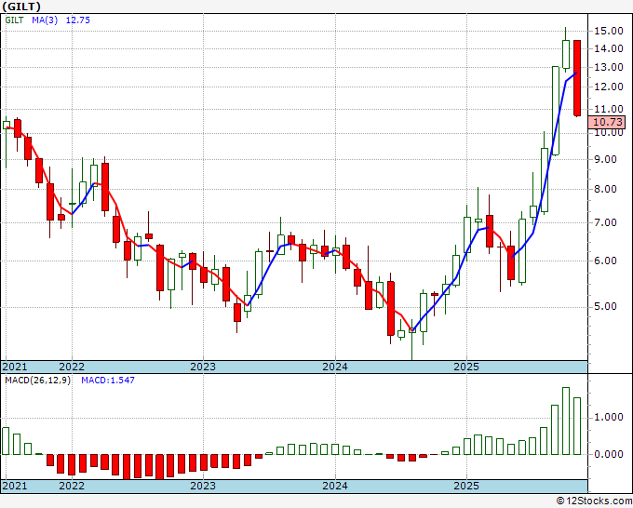Open the 12Stocks.com copyright link
This screenshot has width=633, height=508.
click(x=594, y=501)
